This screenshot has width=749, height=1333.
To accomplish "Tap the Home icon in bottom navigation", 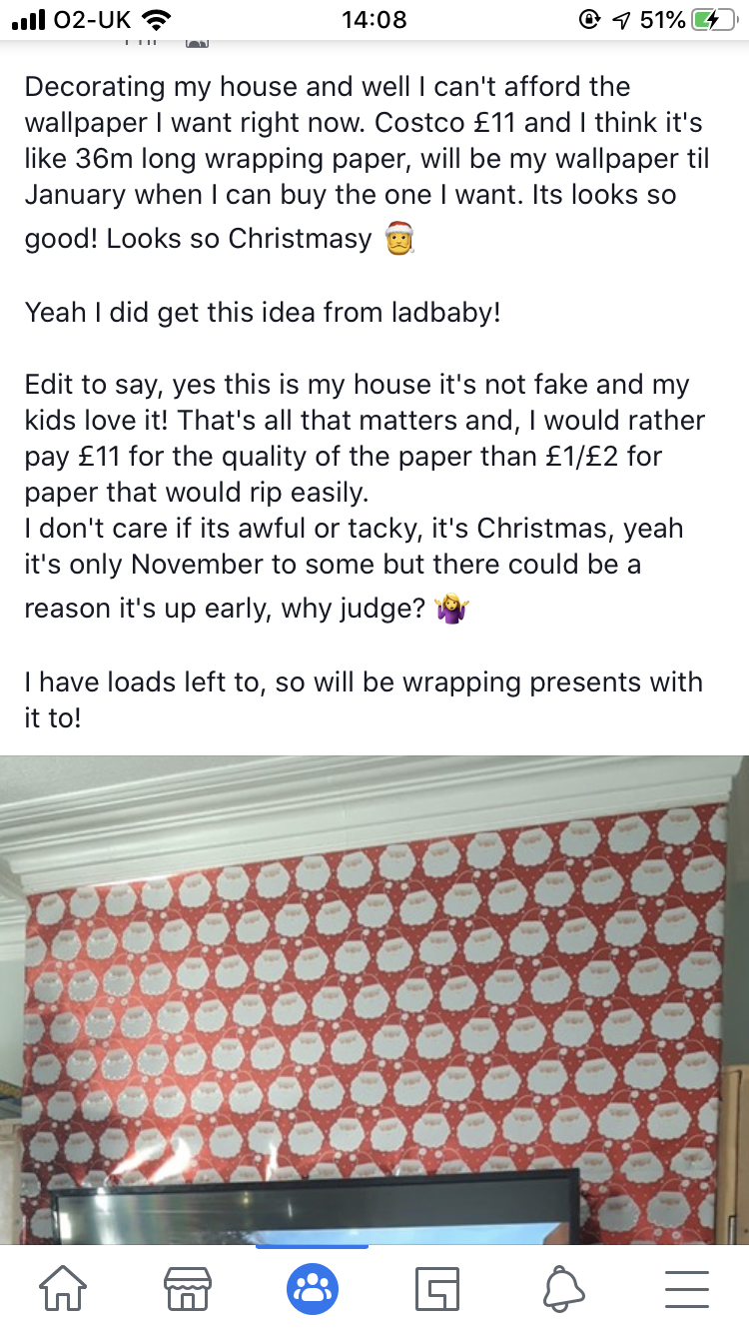I will point(63,1289).
